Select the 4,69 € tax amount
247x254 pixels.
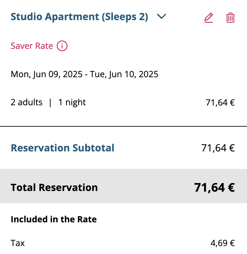click(x=223, y=243)
